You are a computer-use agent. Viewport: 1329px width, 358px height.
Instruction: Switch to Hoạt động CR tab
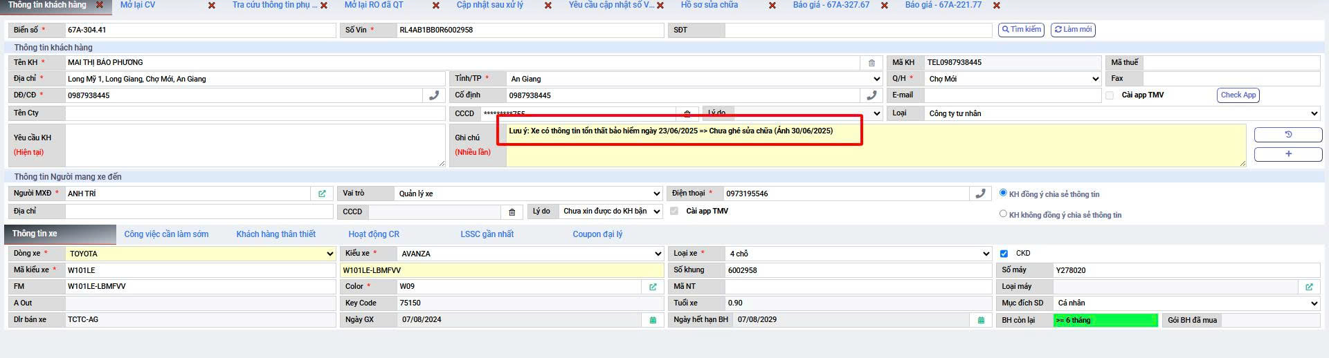pyautogui.click(x=374, y=234)
